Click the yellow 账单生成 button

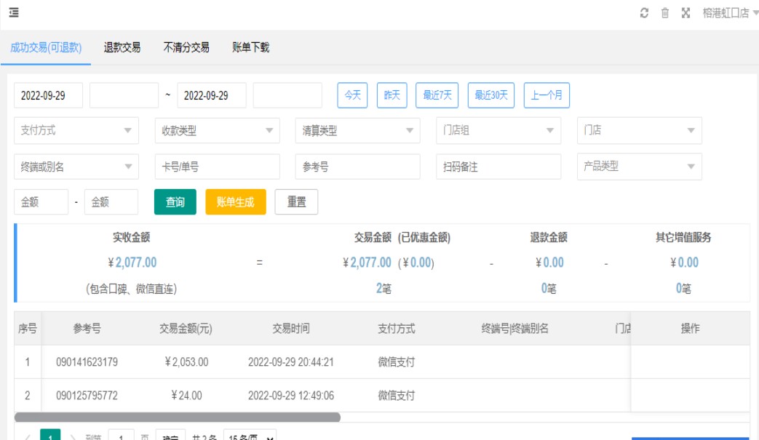[236, 202]
